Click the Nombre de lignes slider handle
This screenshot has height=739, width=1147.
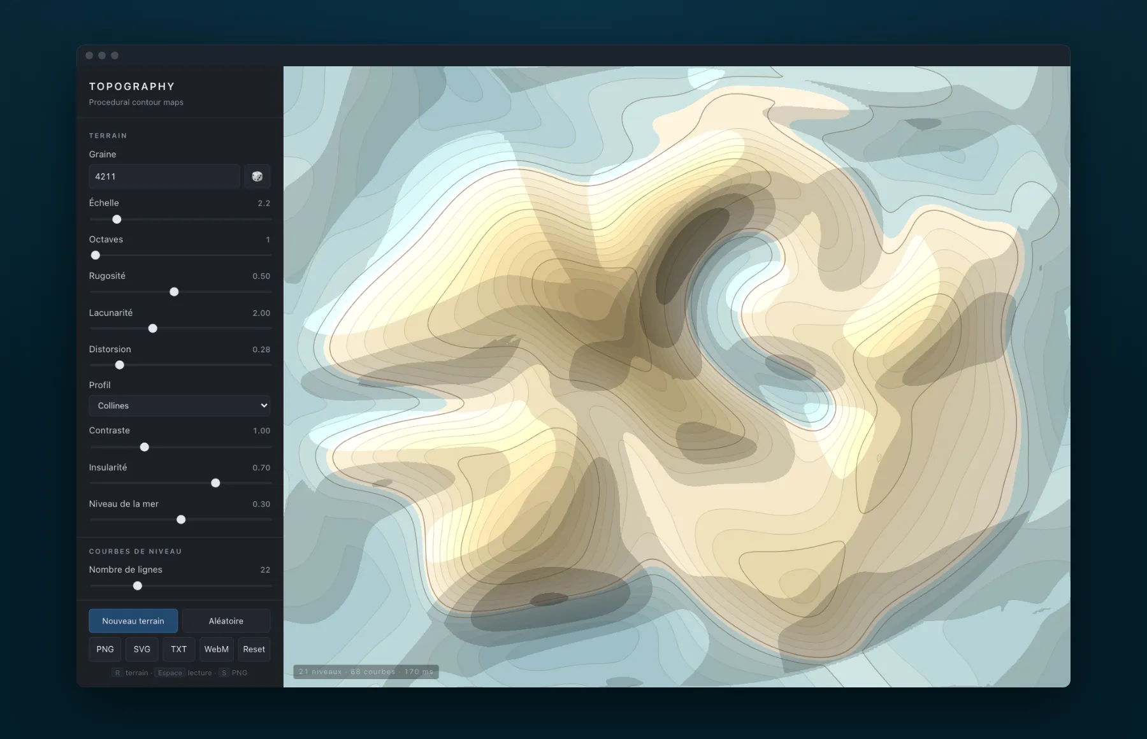click(138, 586)
